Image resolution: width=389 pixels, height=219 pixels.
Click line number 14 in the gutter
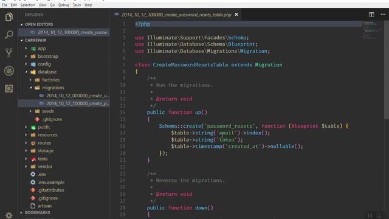[123, 112]
